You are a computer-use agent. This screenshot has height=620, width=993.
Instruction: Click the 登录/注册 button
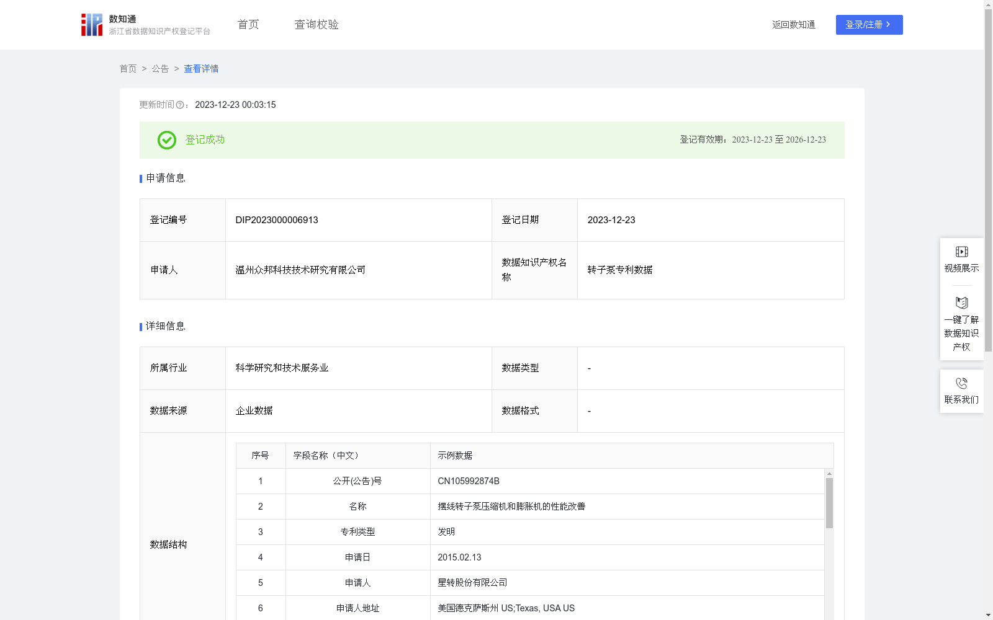[869, 25]
